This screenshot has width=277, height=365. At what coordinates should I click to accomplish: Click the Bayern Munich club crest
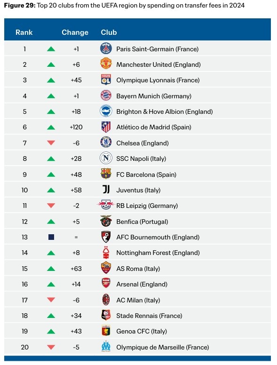[x=106, y=95]
